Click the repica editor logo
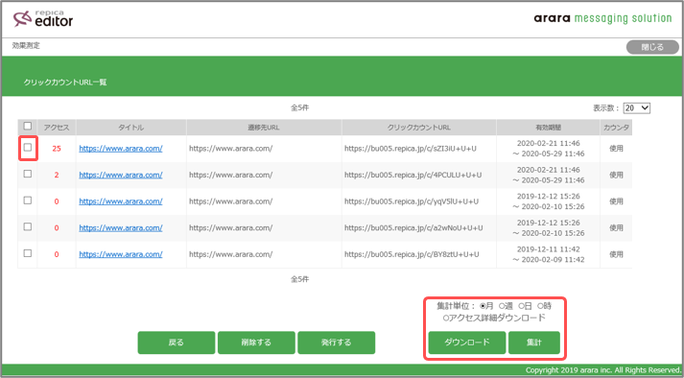This screenshot has width=684, height=378. [43, 19]
